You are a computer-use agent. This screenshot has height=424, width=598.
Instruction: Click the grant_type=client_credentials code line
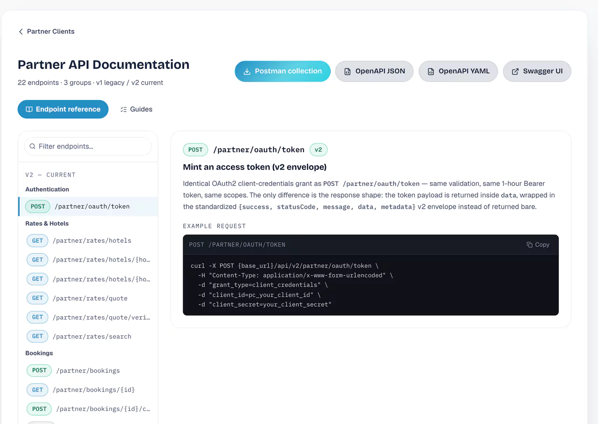[263, 285]
